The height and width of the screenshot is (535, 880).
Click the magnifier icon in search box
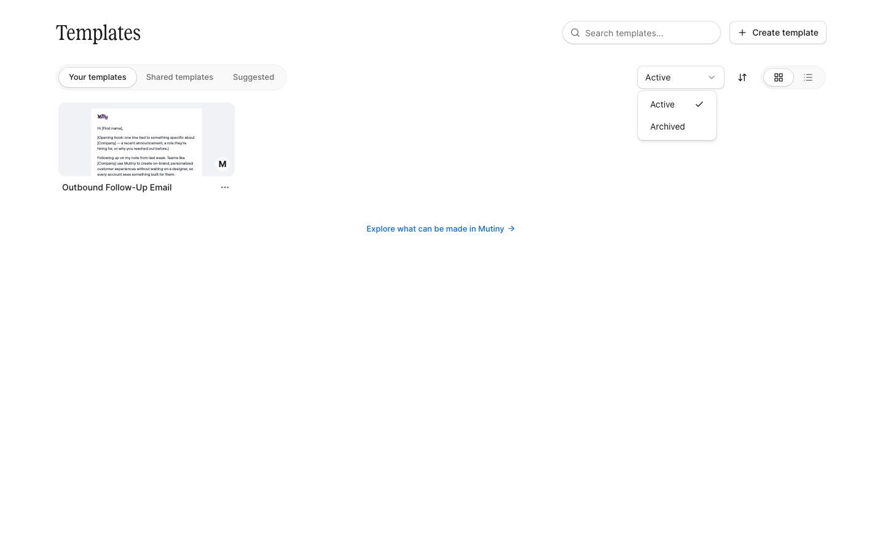tap(575, 33)
